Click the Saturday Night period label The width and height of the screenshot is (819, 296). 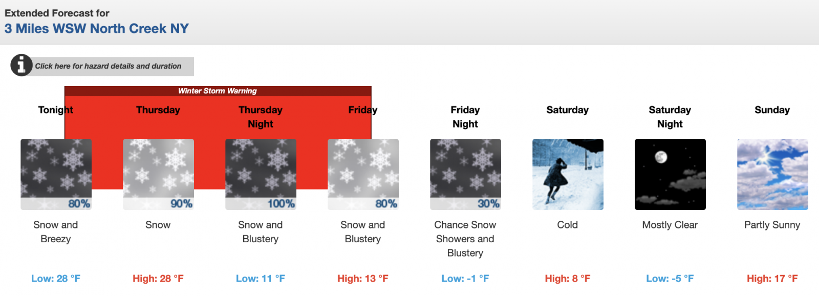pyautogui.click(x=670, y=117)
